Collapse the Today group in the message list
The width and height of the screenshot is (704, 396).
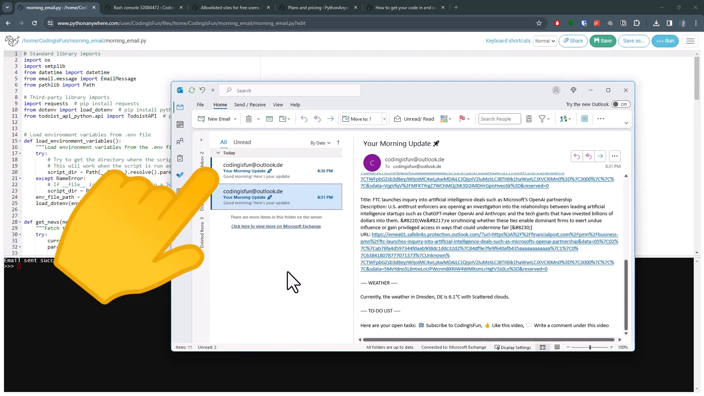click(x=218, y=153)
